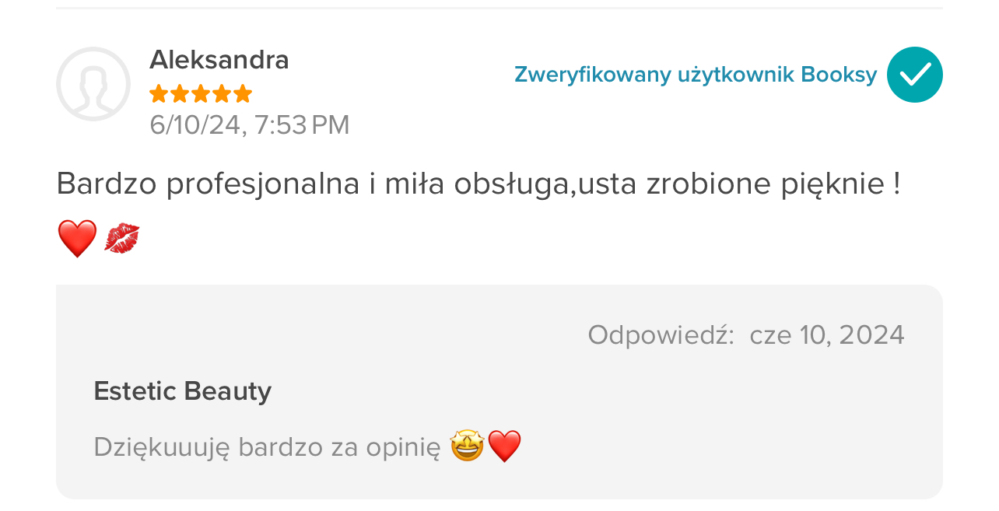Viewport: 999px width, 511px height.
Task: Click the reply date cze 10, 2024
Action: (826, 334)
